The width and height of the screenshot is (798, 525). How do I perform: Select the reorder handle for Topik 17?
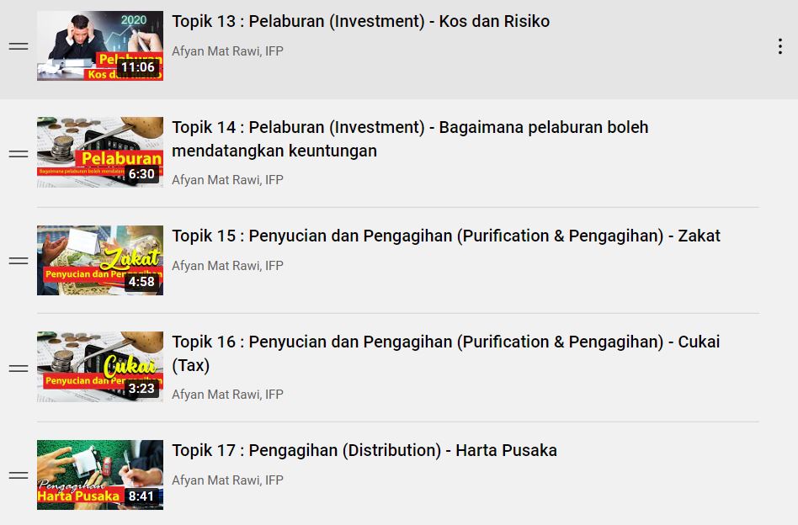[19, 475]
